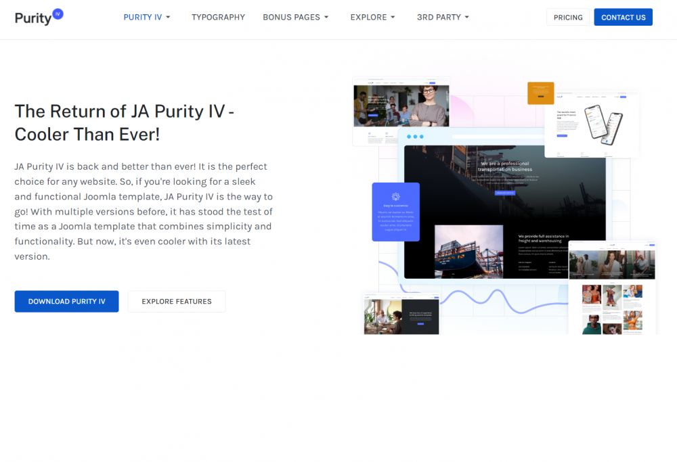Expand the Purity IV dropdown caret
This screenshot has width=677, height=462.
[x=168, y=18]
